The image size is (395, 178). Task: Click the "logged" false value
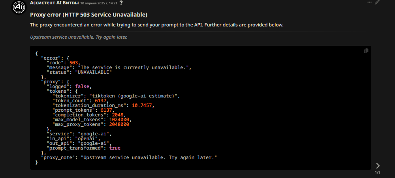pos(82,86)
